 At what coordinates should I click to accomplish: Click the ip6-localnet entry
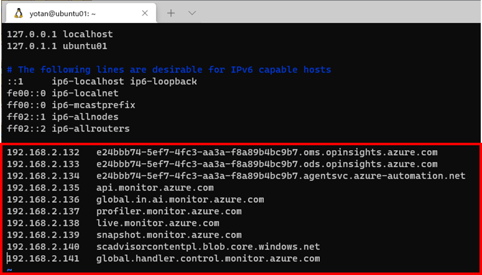click(85, 93)
